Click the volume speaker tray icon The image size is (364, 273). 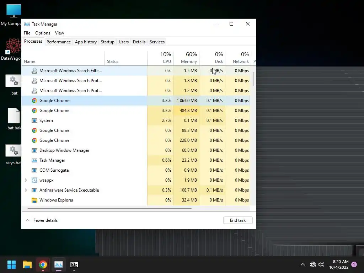pyautogui.click(x=321, y=264)
